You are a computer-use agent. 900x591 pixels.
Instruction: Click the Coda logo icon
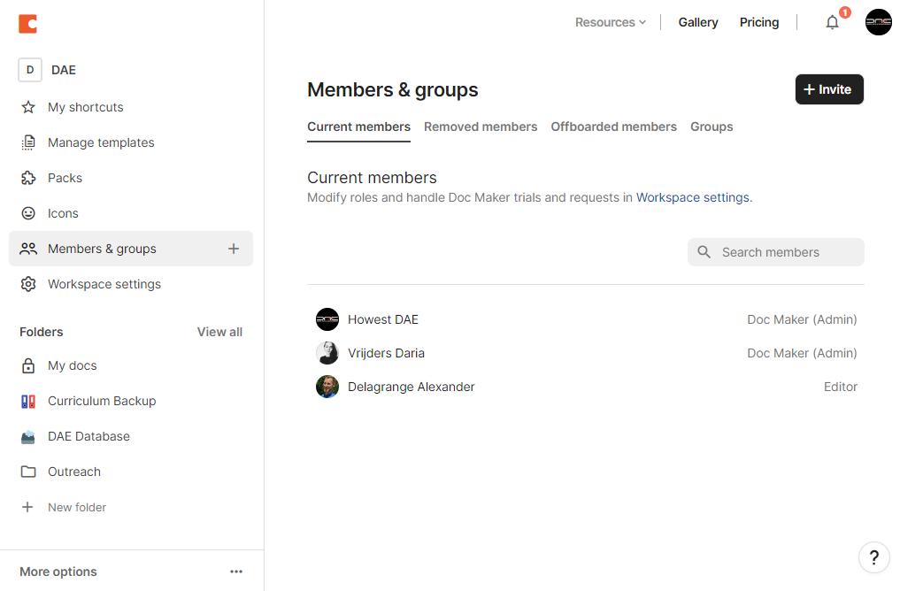point(27,24)
